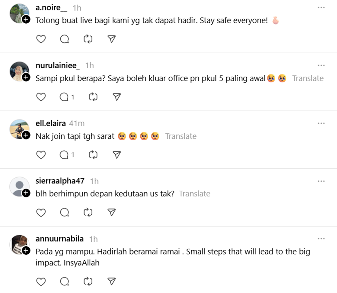Repost ell.elaira's comment
The image size is (337, 293).
pyautogui.click(x=93, y=155)
